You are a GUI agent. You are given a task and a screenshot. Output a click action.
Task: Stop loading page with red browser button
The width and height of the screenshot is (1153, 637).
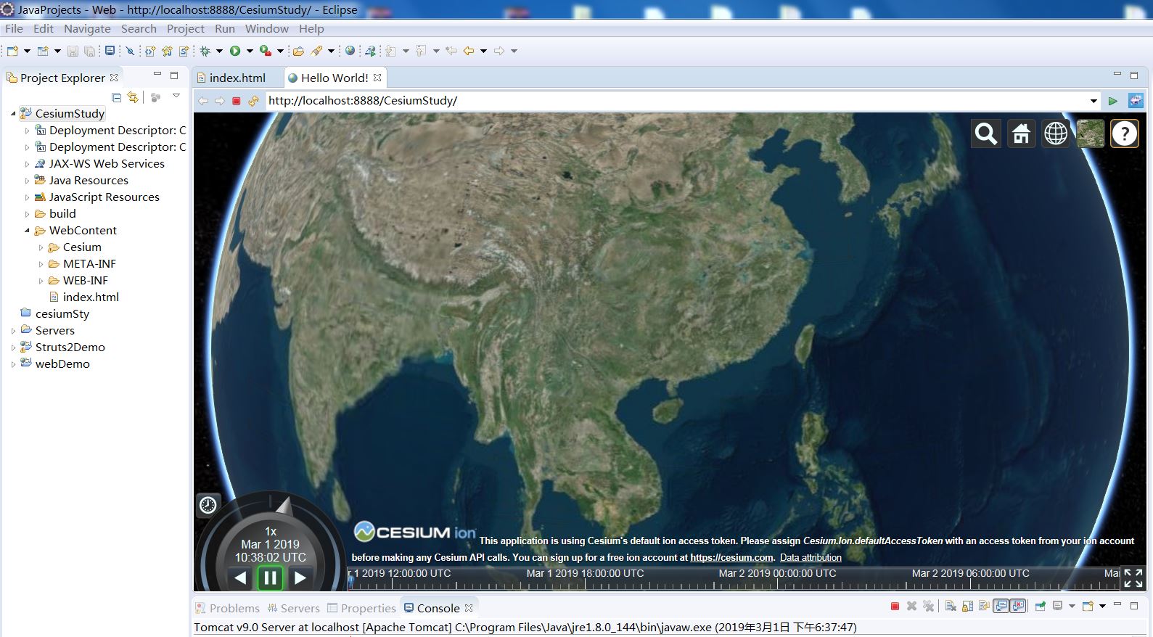236,101
